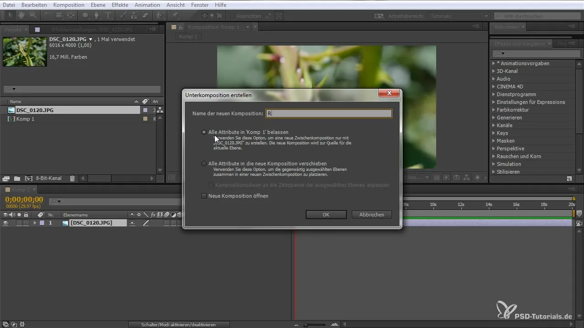
Task: Open the Komposition menu
Action: pos(68,5)
